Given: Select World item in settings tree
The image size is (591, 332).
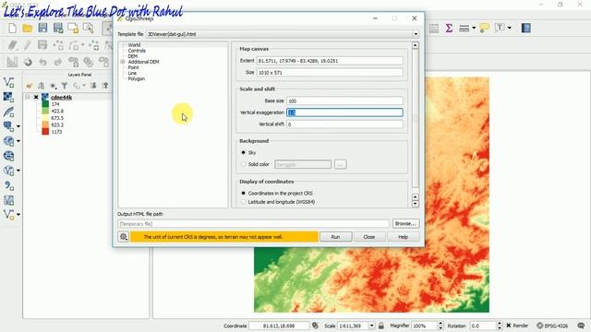Looking at the screenshot, I should pyautogui.click(x=134, y=45).
